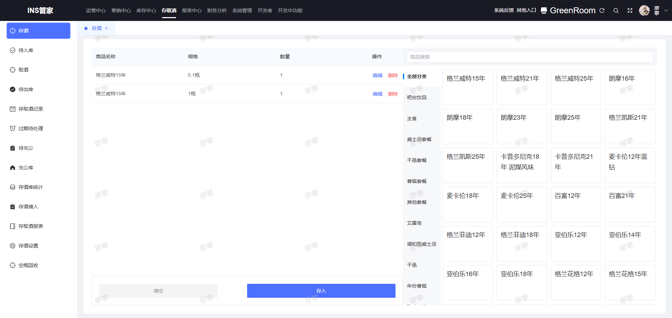Expand the user account dropdown arrow

[666, 10]
